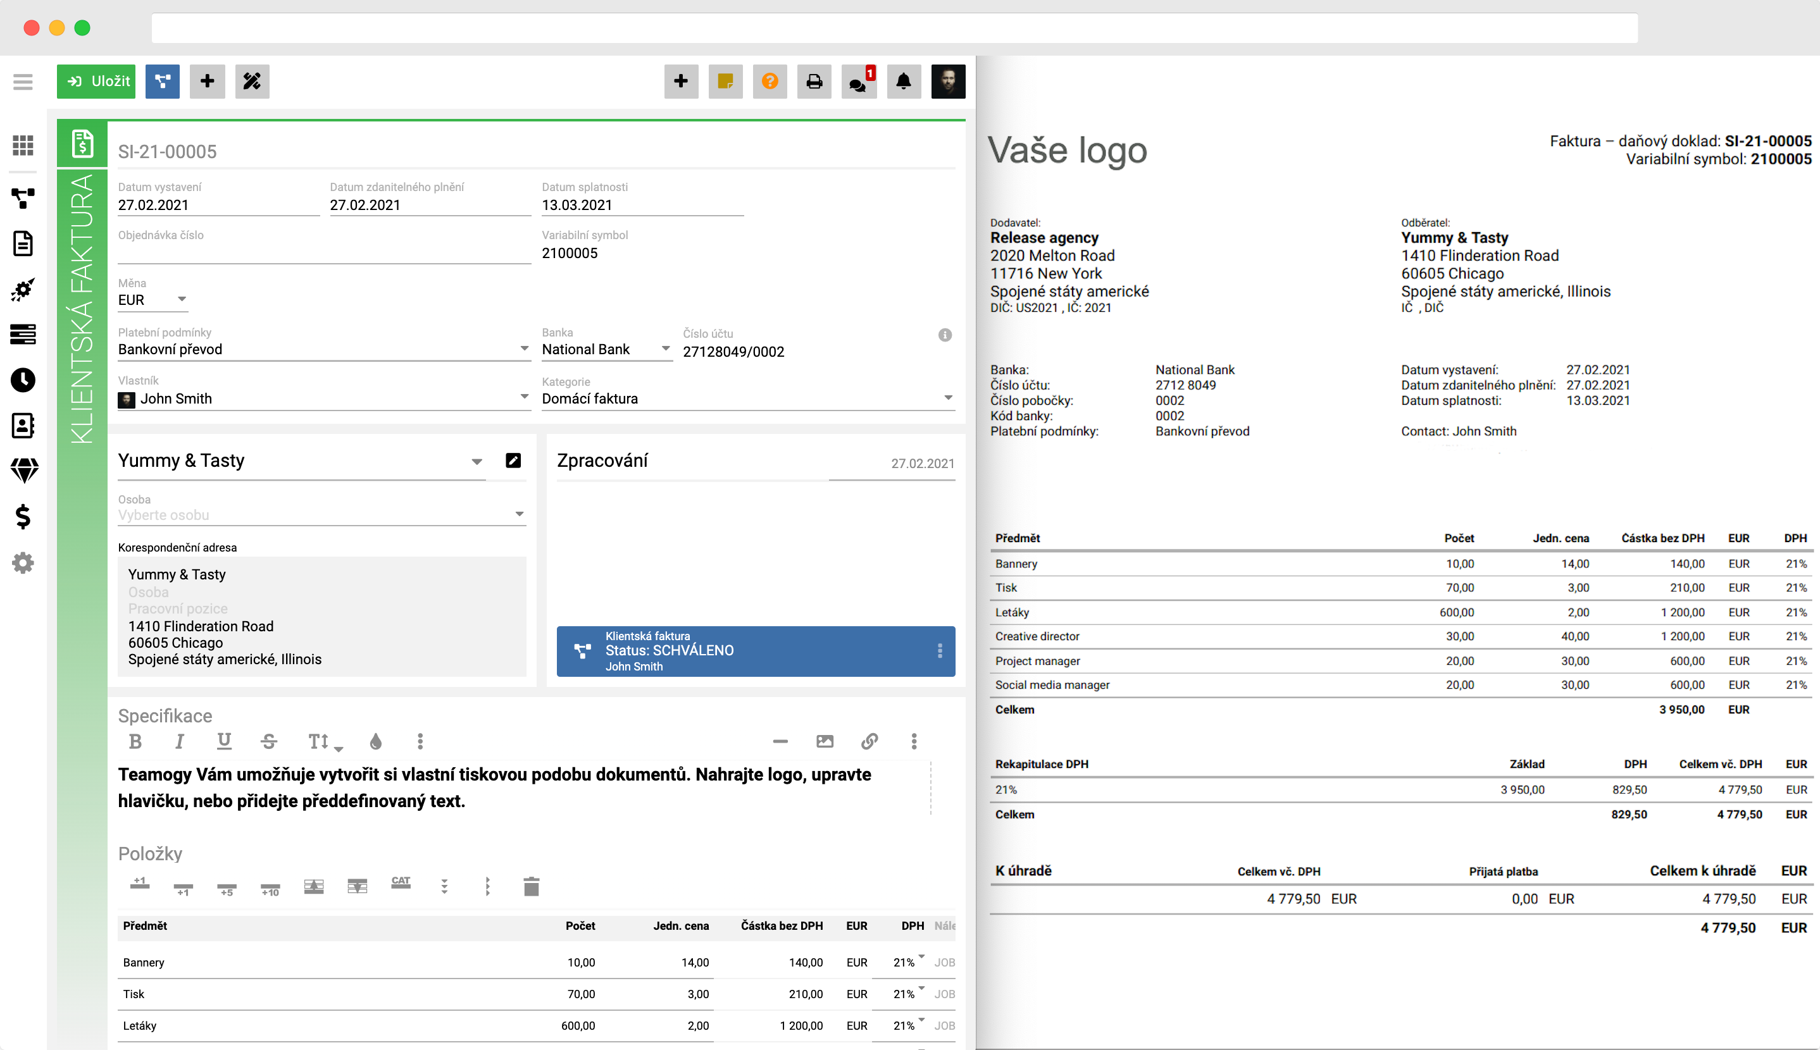Screen dimensions: 1820x1050
Task: Open the chat messages icon with badge
Action: [x=859, y=82]
